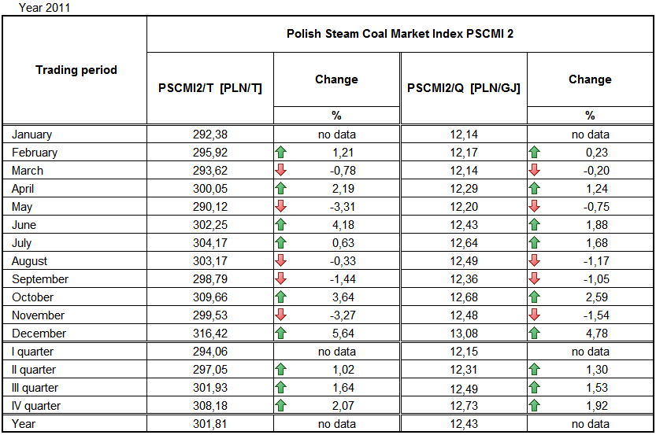Click the red down arrow beside -0,78

pyautogui.click(x=280, y=171)
